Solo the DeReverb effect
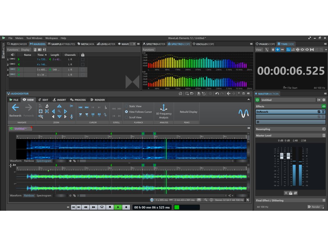Viewport: 328px width, 246px height. point(319,112)
